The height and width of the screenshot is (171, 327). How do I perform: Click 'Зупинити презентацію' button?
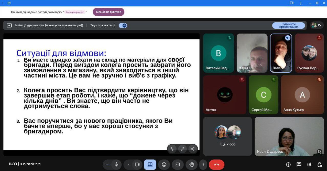pos(288,25)
